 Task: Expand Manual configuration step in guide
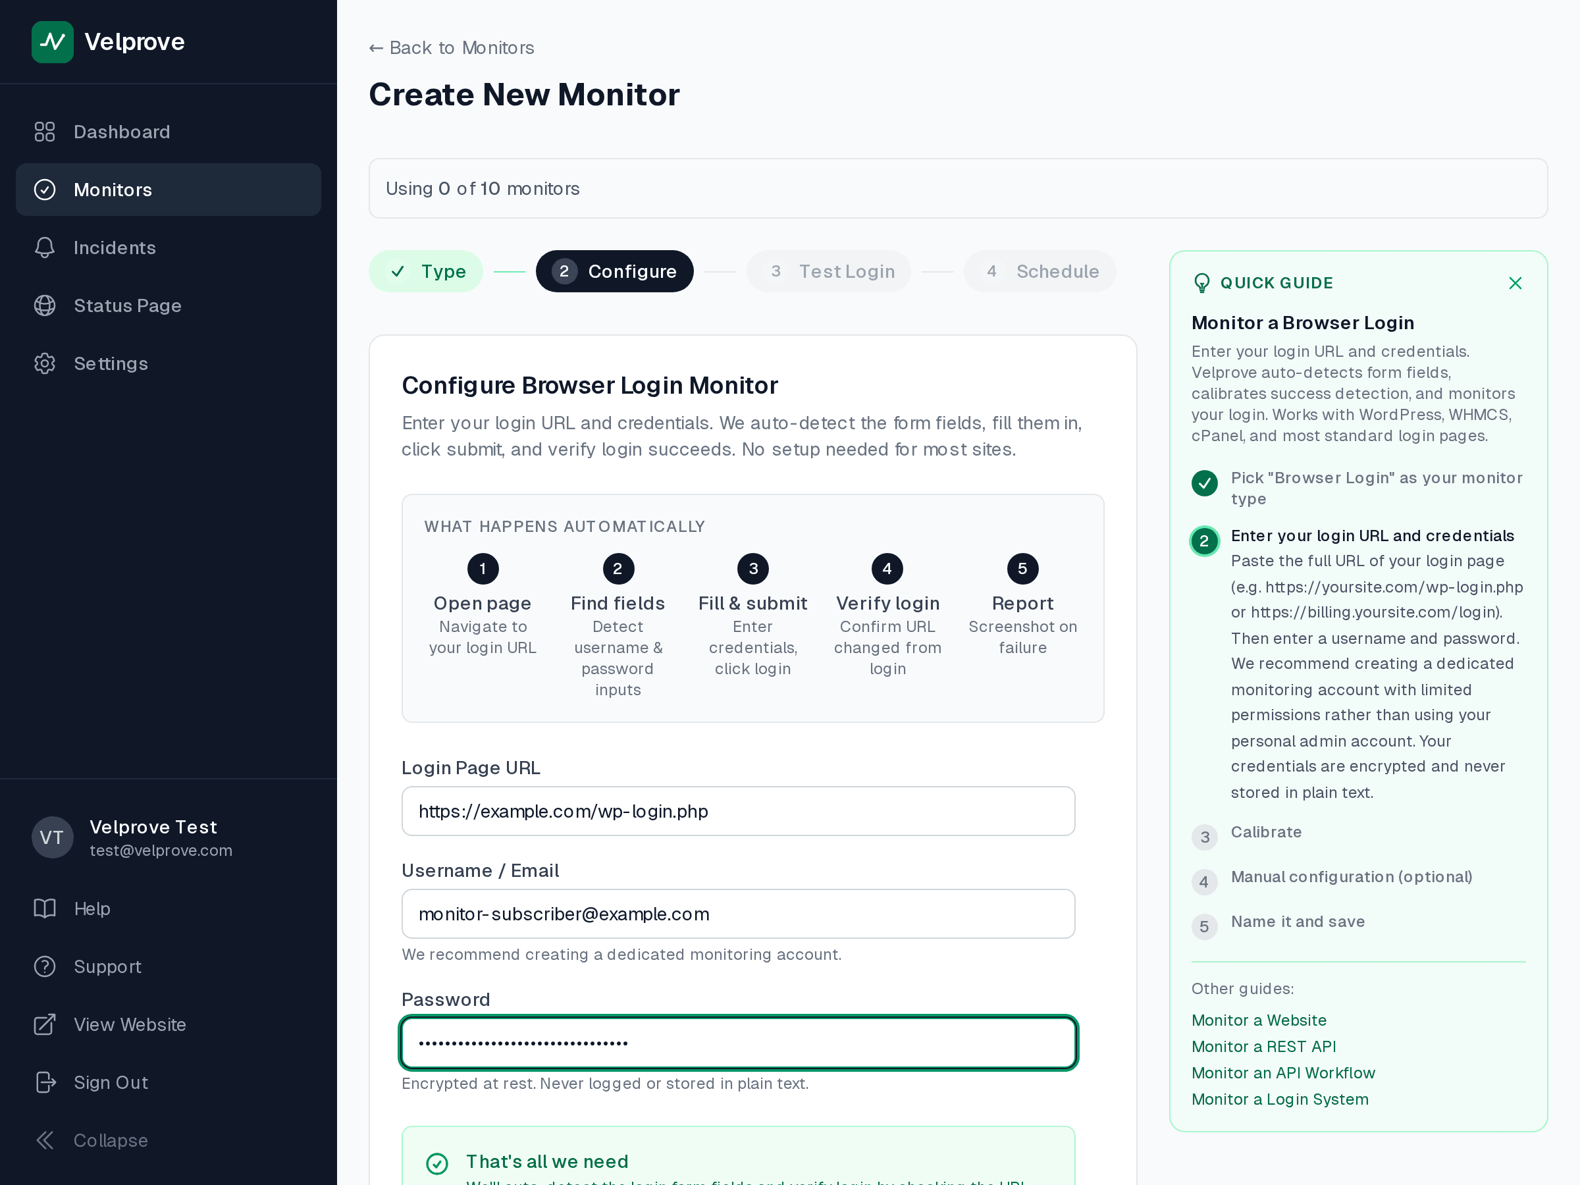click(1351, 876)
